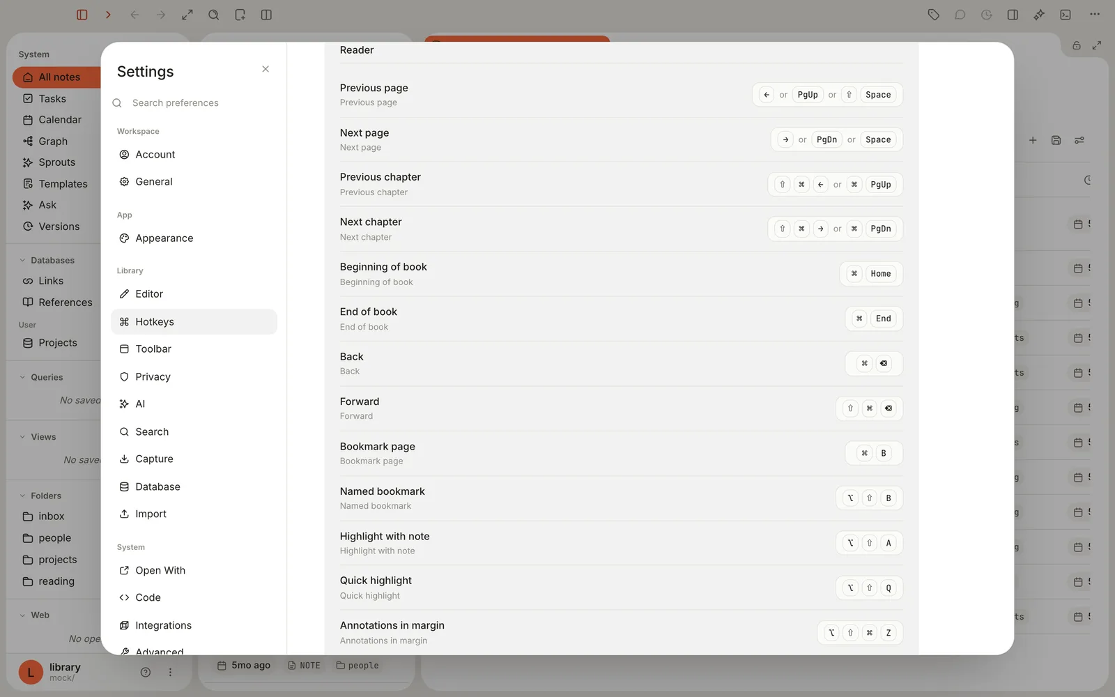
Task: Collapse the Databases section in sidebar
Action: [22, 261]
